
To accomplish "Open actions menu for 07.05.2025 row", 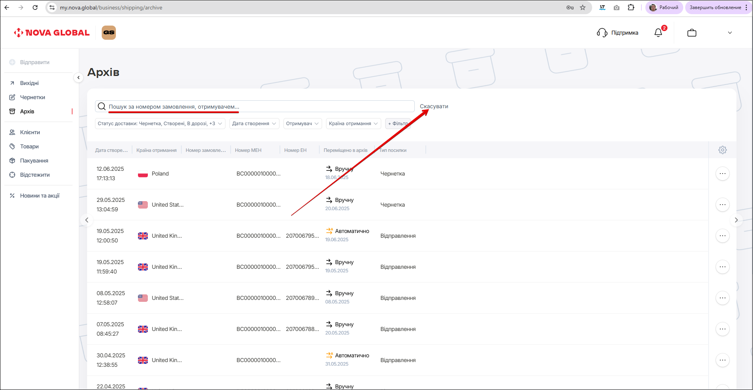I will (x=723, y=329).
